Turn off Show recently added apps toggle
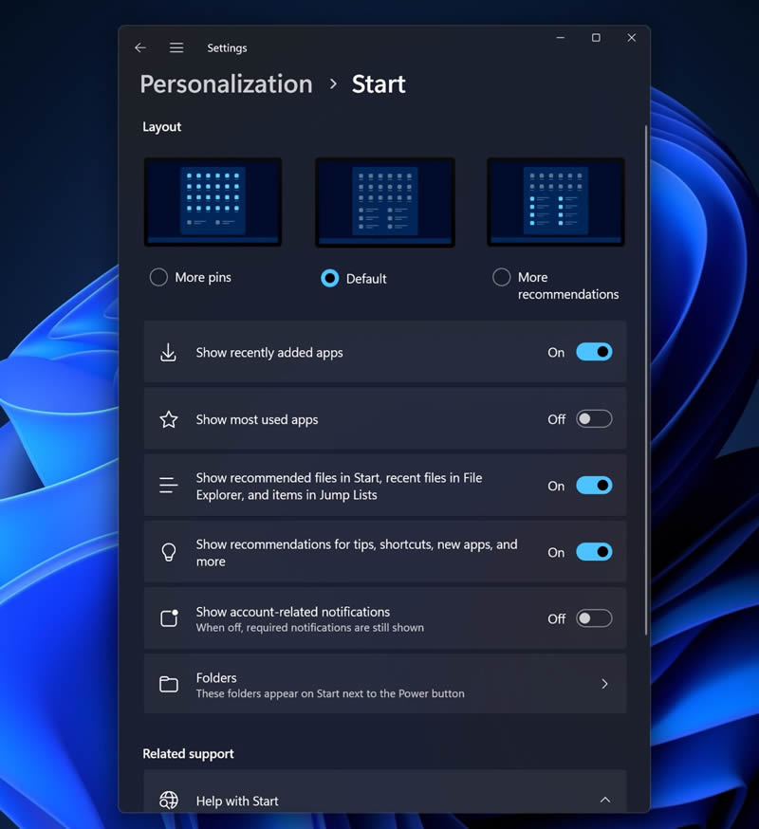 pos(594,352)
